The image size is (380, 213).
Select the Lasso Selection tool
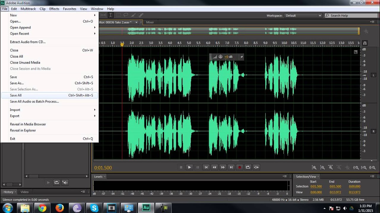126,15
